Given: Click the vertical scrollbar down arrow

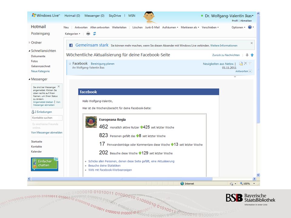Looking at the screenshot, I should click(x=258, y=175).
